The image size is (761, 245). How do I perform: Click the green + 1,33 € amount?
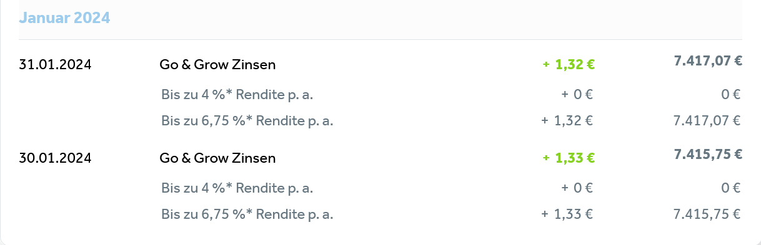tap(569, 158)
